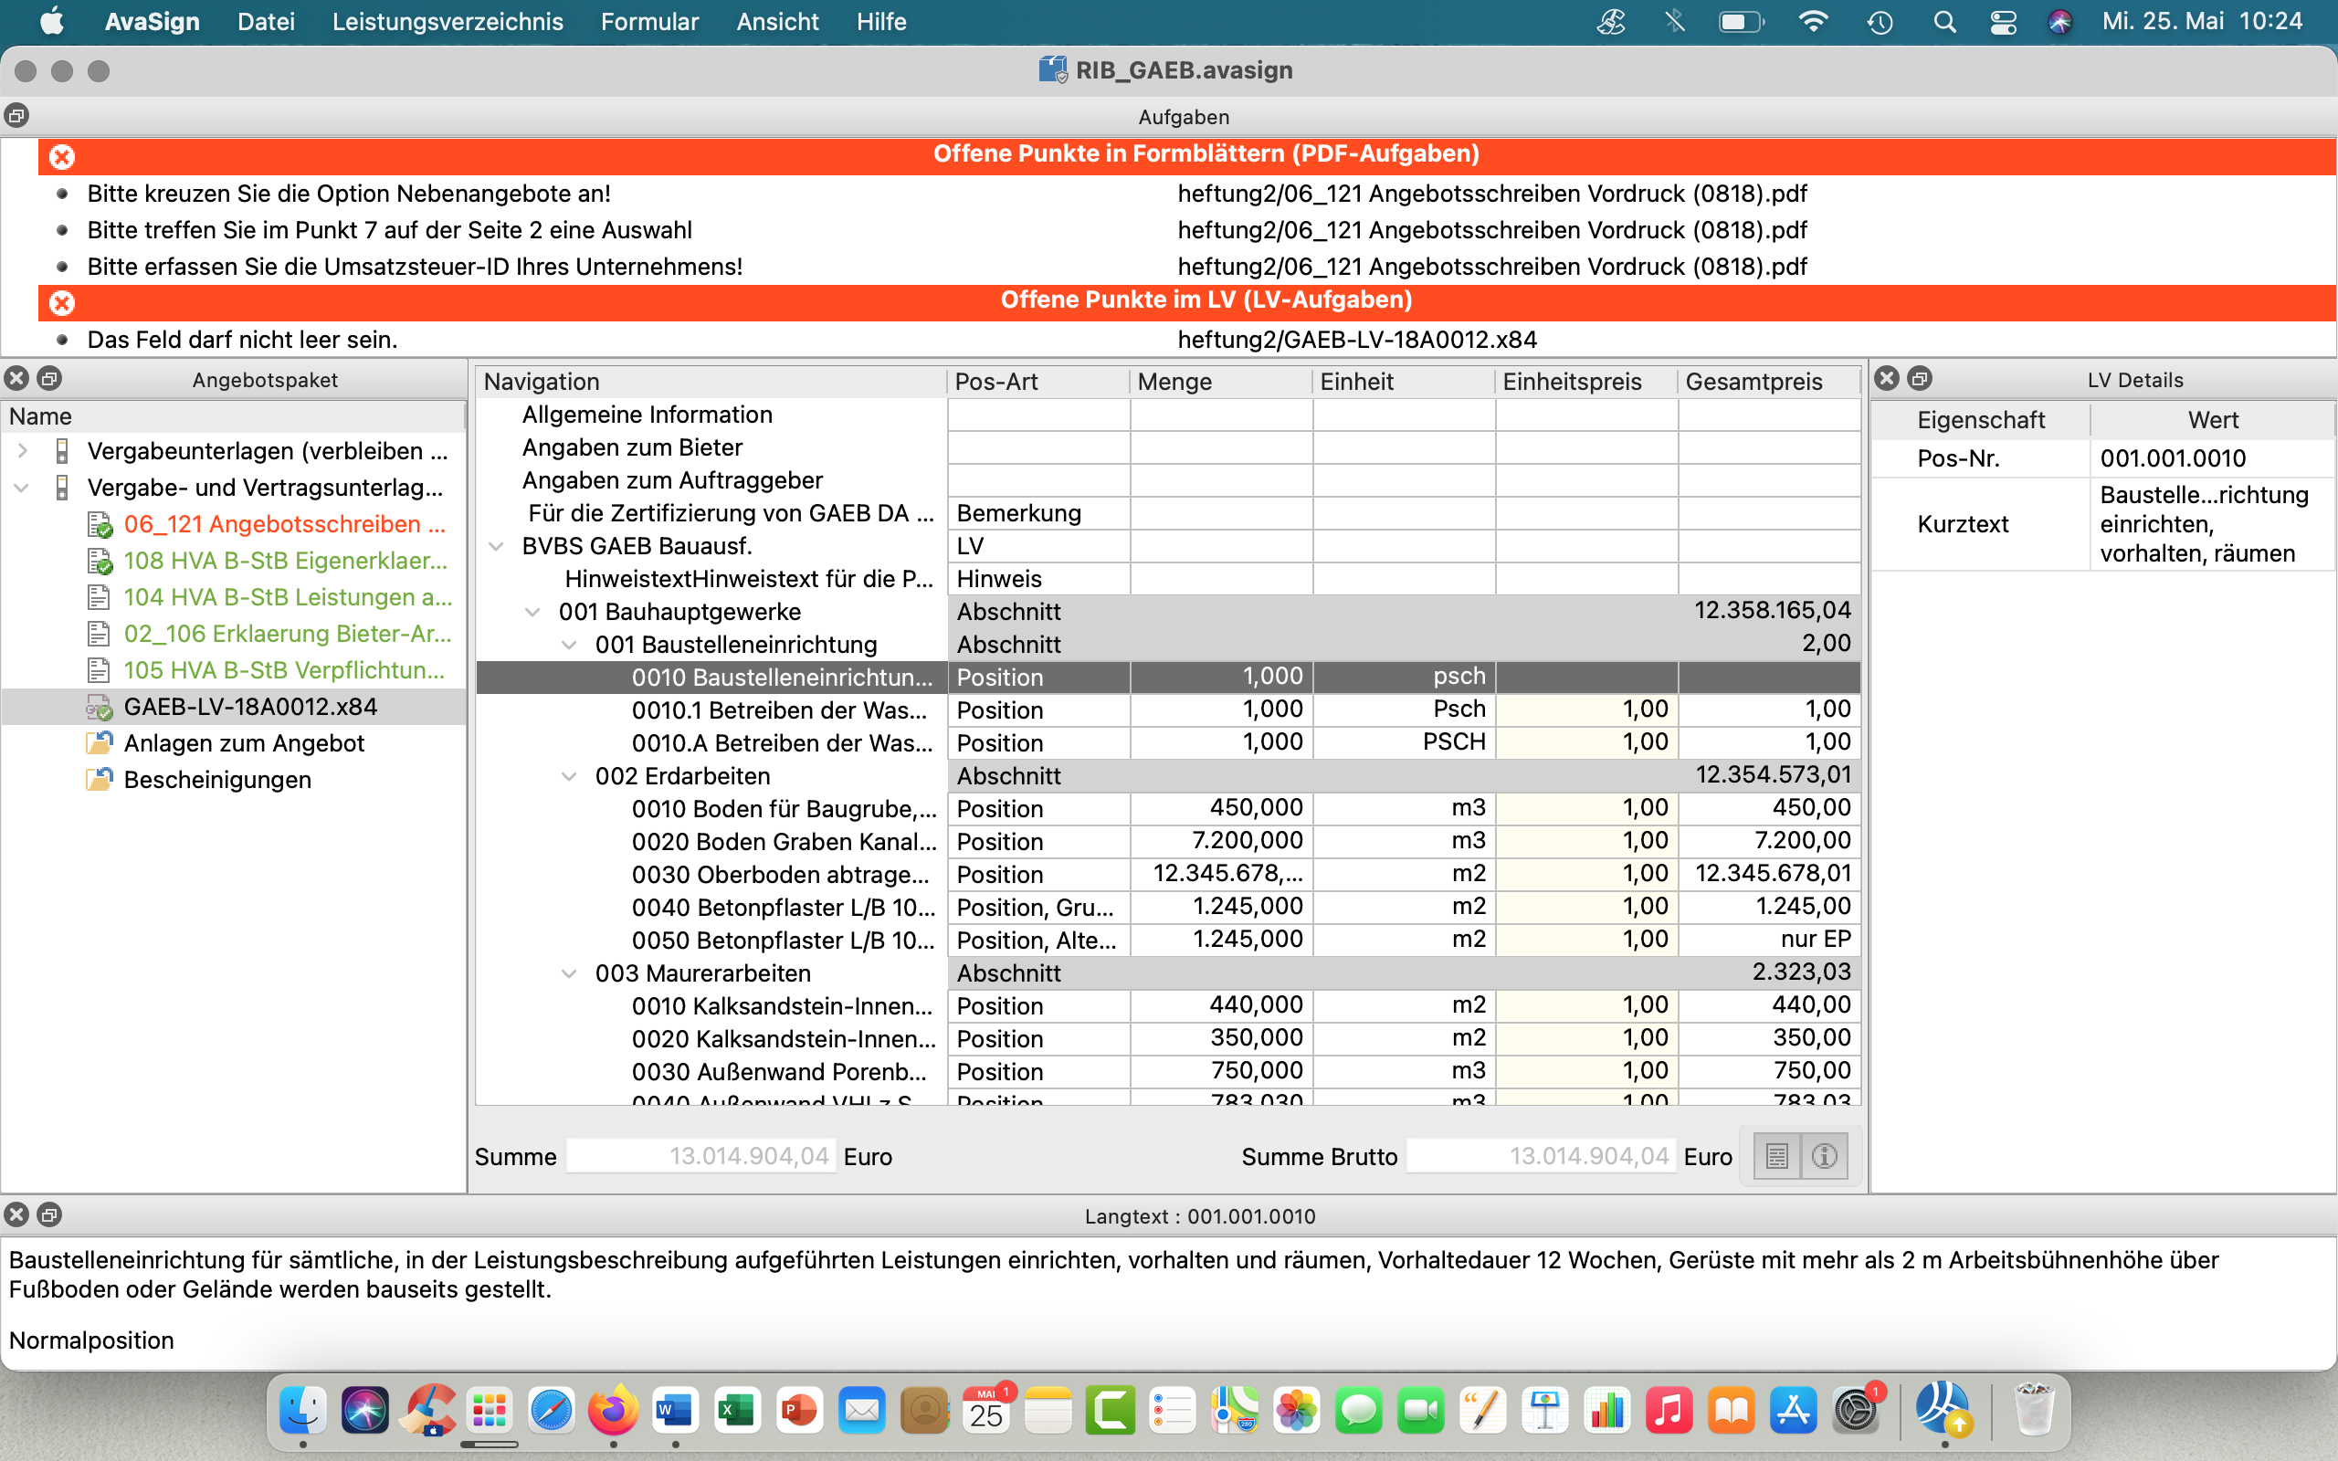The image size is (2338, 1461).
Task: Launch Firefox from the Dock
Action: 614,1411
